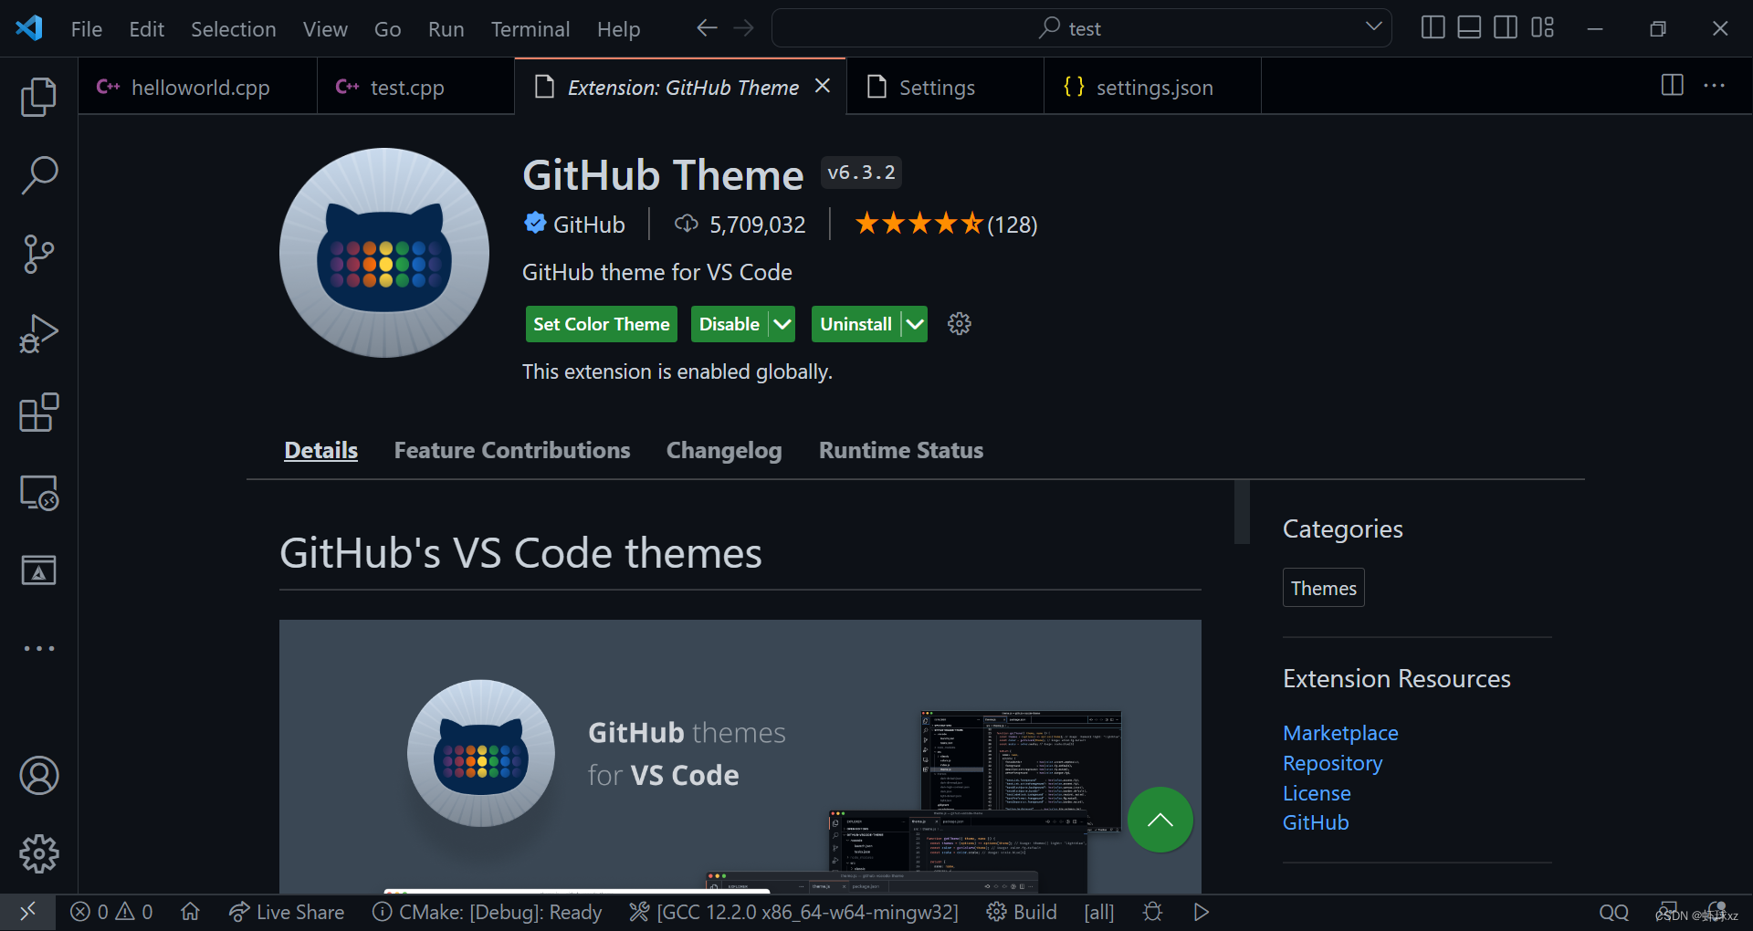Click the green scroll-to-top button
This screenshot has width=1753, height=931.
(x=1160, y=820)
